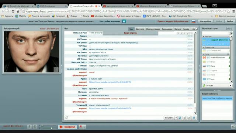The width and height of the screenshot is (236, 133).
Task: Show more bookmarks with the overflow chevron
Action: click(x=212, y=16)
